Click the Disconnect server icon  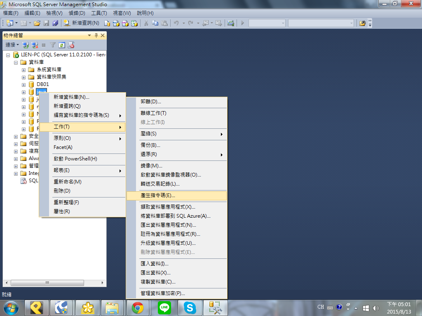pos(35,45)
